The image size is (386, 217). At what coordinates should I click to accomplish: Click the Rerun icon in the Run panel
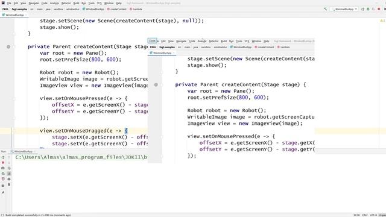(3, 157)
